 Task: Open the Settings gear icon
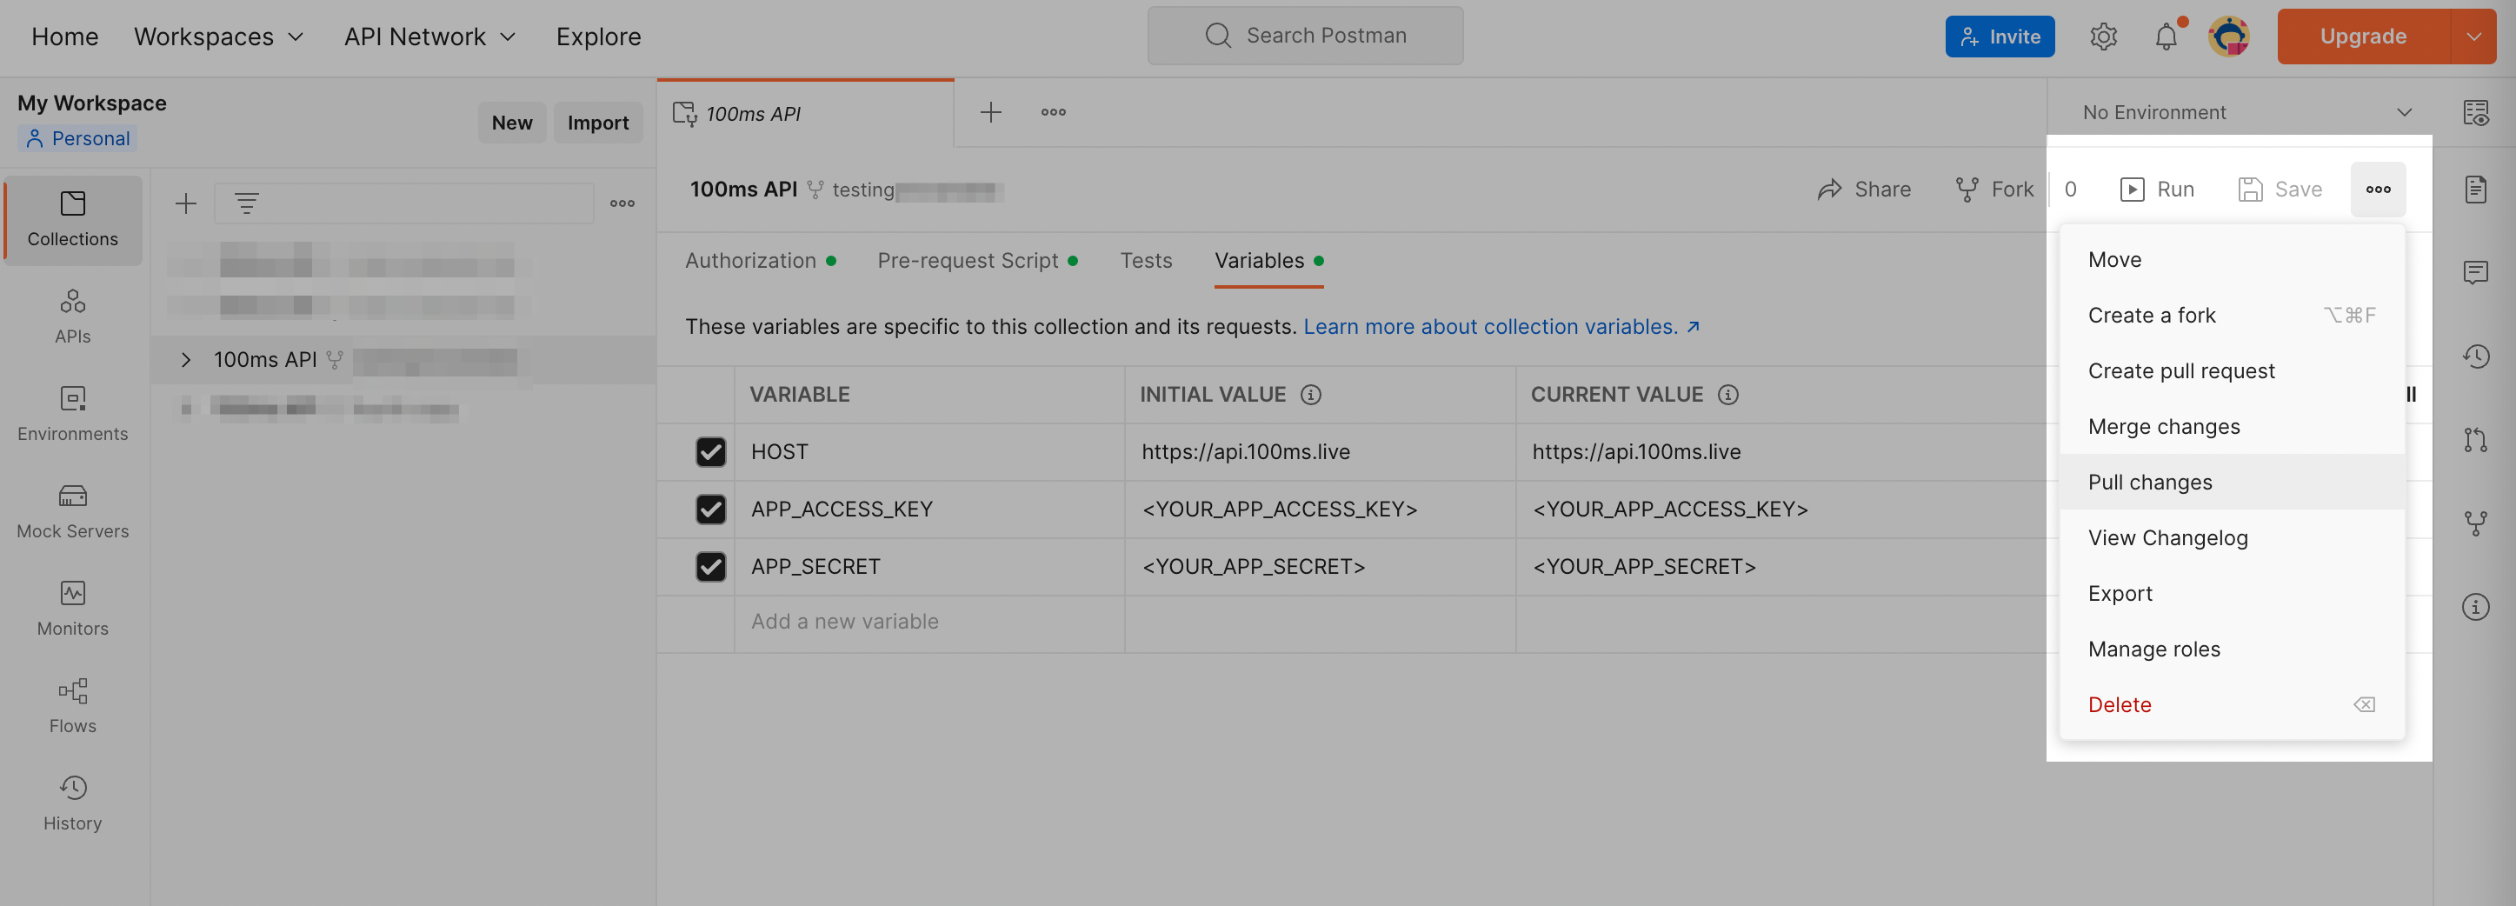2103,37
